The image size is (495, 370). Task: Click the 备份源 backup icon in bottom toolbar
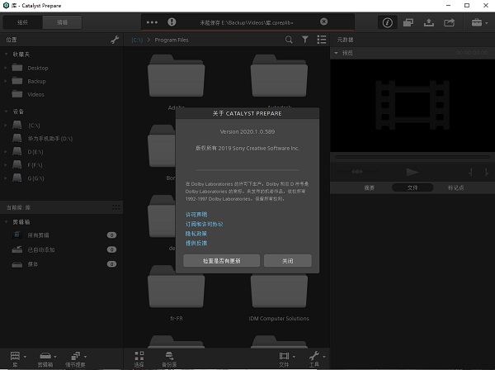[x=168, y=357]
